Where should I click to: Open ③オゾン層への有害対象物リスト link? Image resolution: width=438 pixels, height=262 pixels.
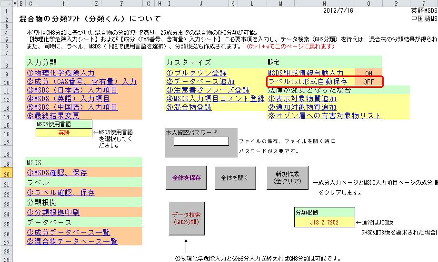[x=325, y=115]
